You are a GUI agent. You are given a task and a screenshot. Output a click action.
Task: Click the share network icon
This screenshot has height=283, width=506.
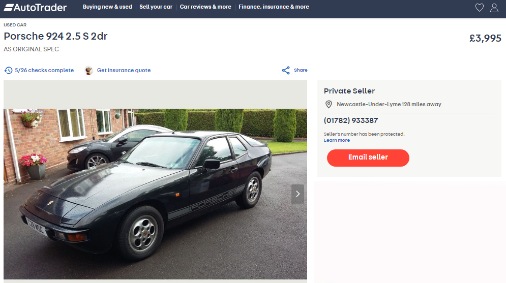pos(286,70)
